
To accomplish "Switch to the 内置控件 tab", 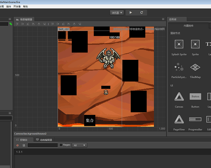I will (x=189, y=26).
